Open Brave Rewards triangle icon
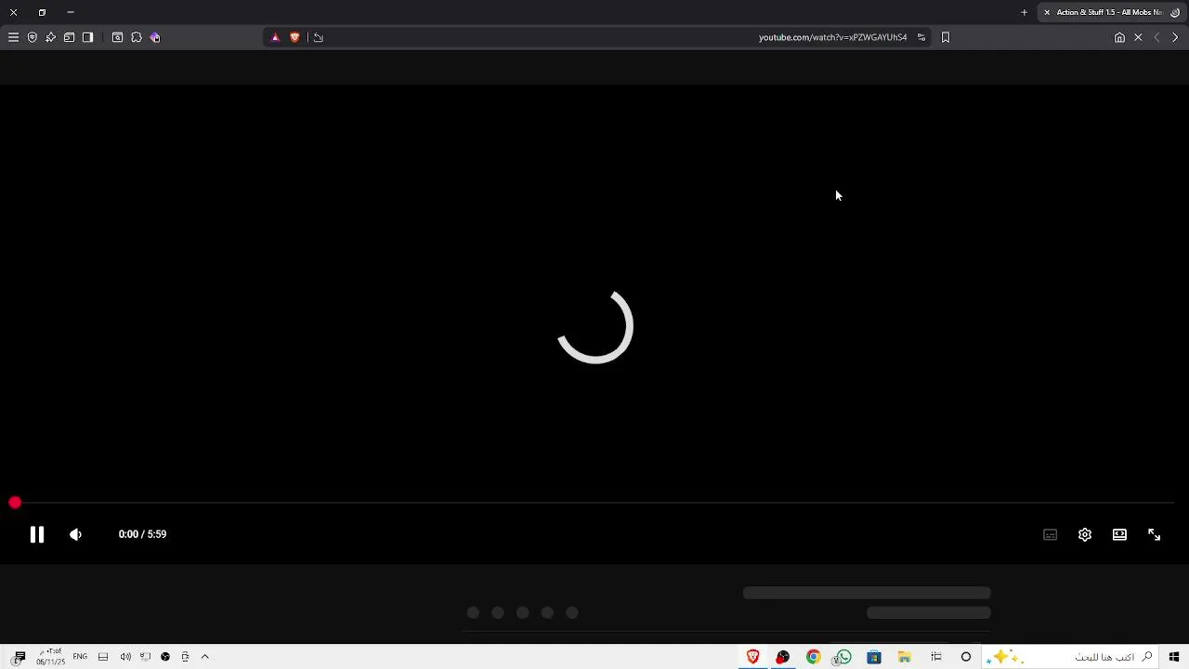Screen dimensions: 1189x669 pyautogui.click(x=275, y=37)
